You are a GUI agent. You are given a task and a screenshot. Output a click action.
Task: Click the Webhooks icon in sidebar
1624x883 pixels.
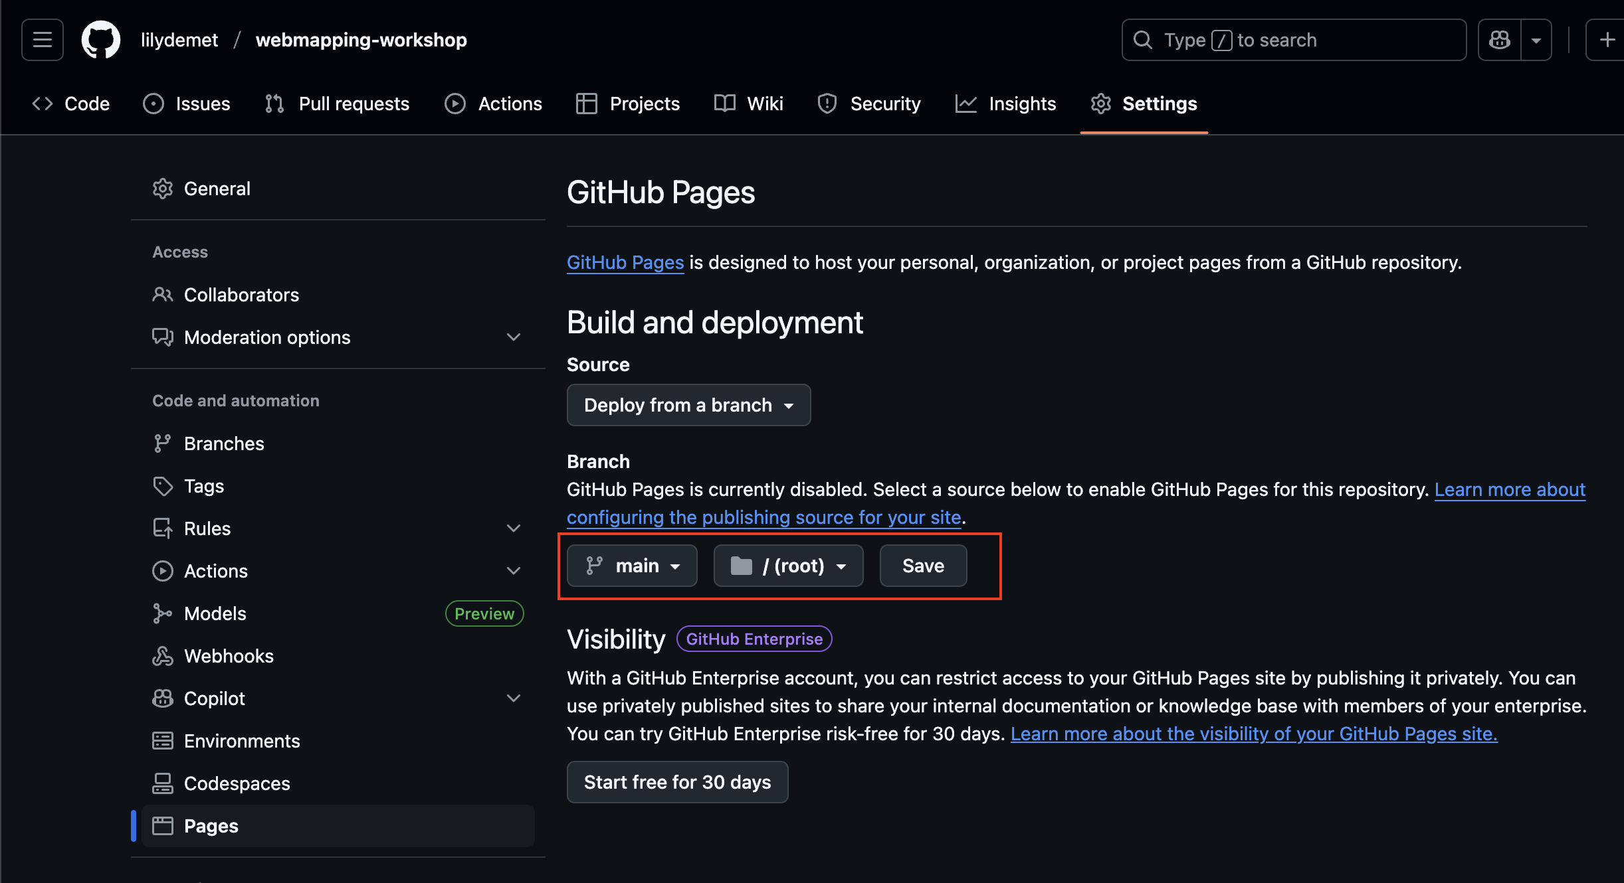pos(163,656)
